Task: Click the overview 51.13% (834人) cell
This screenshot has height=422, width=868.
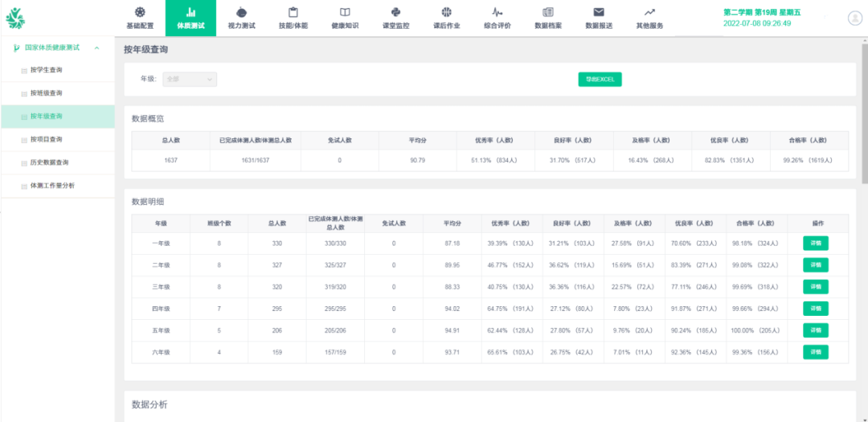Action: click(495, 161)
